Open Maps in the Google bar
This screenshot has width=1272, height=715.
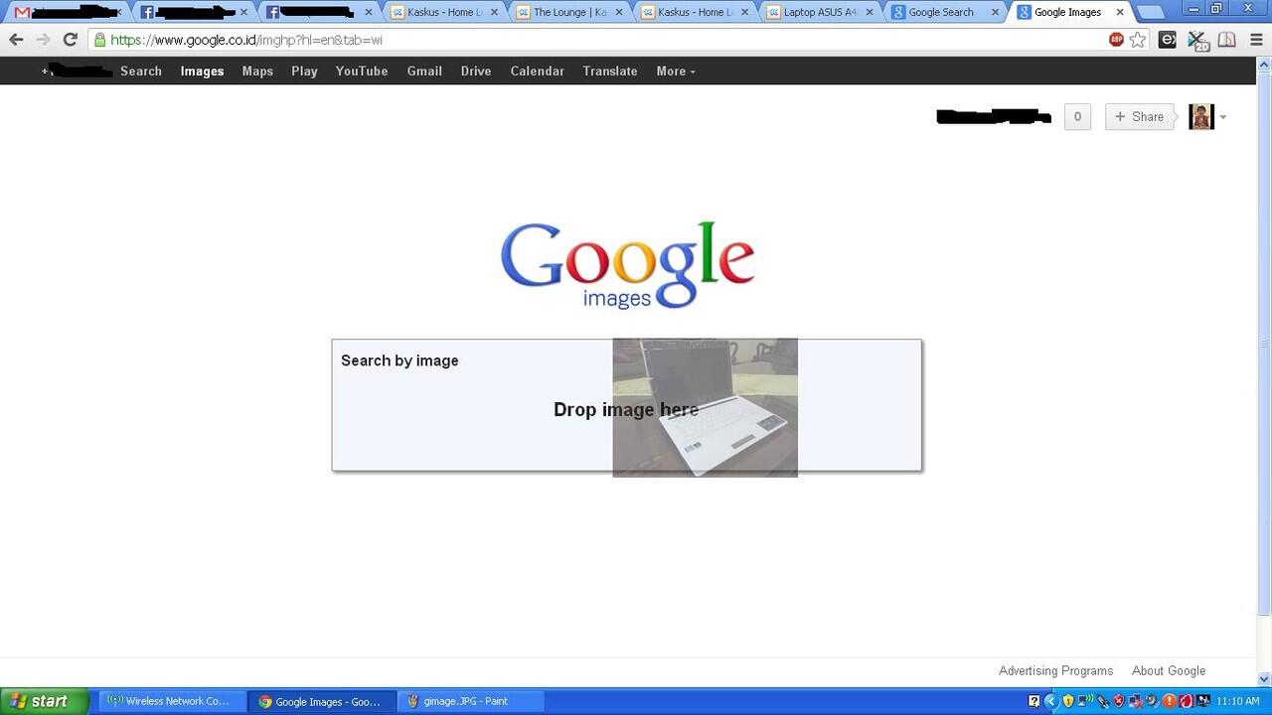(257, 71)
